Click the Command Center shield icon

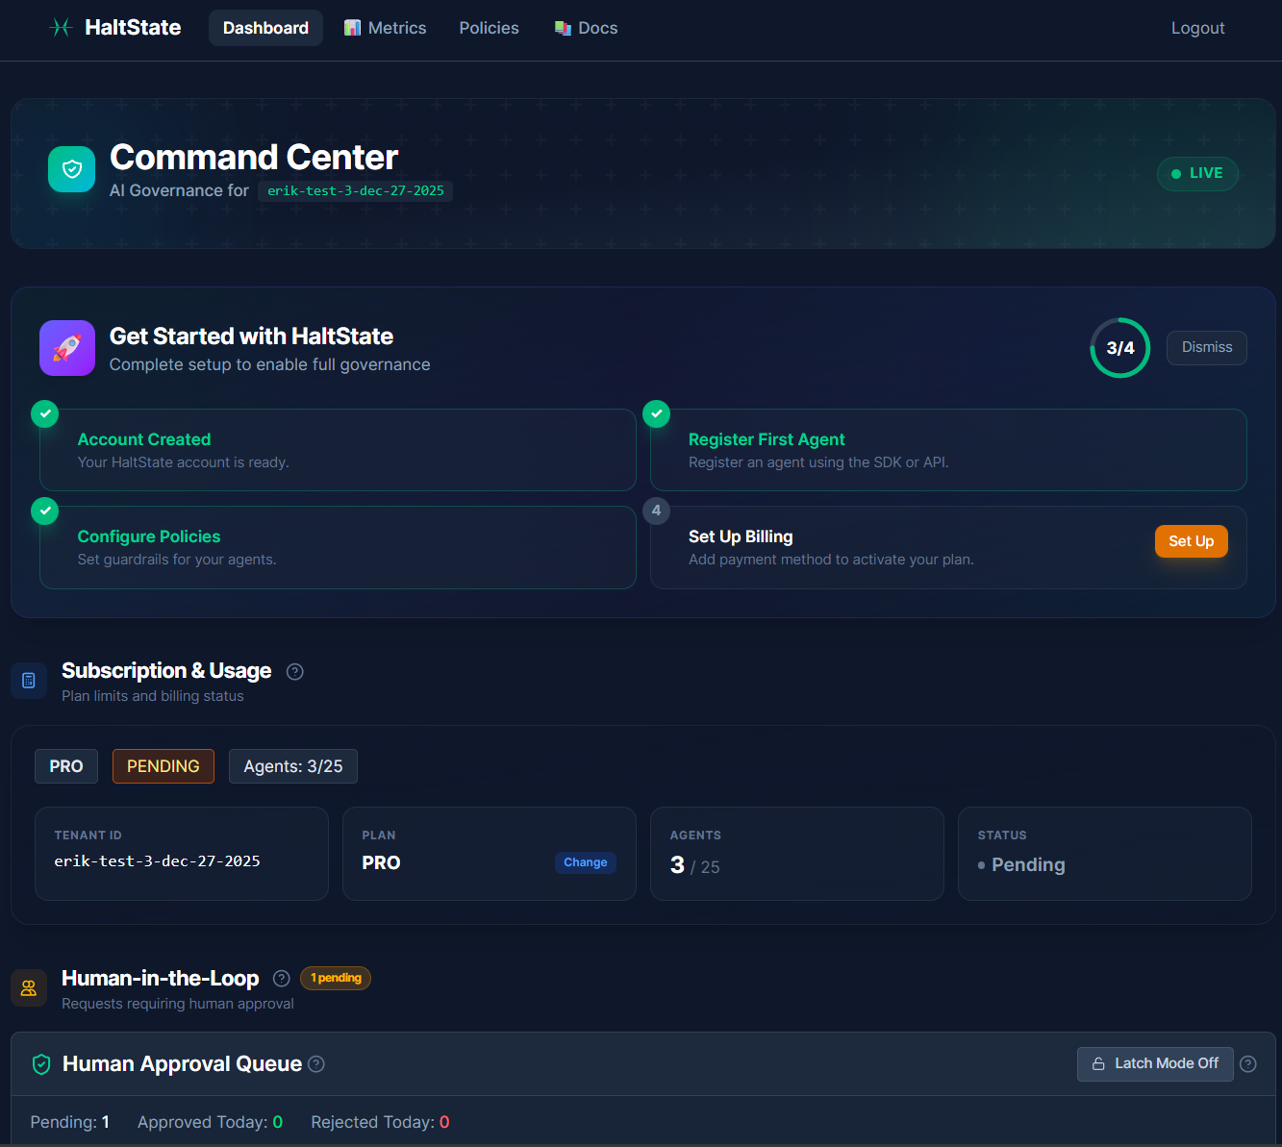[x=71, y=168]
